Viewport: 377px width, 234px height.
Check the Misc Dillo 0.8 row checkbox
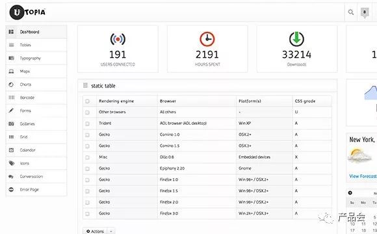tap(87, 157)
